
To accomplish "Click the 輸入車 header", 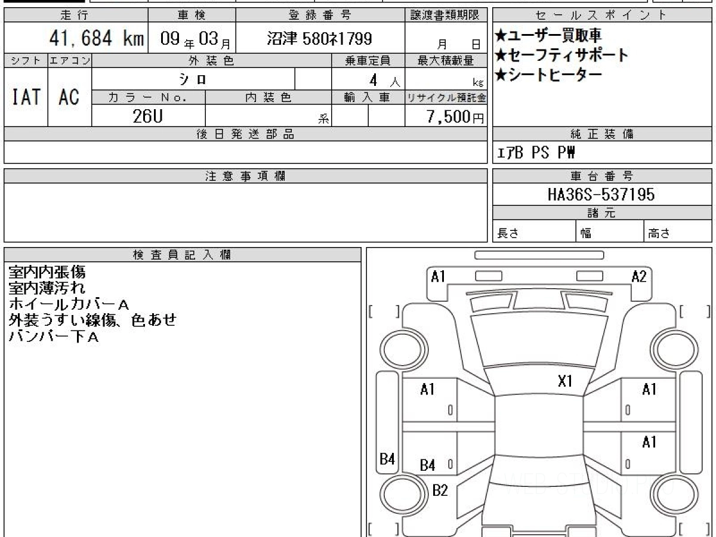I will coord(368,97).
